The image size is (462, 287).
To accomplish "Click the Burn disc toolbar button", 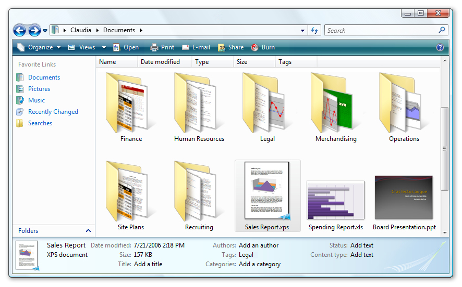I will tap(263, 47).
